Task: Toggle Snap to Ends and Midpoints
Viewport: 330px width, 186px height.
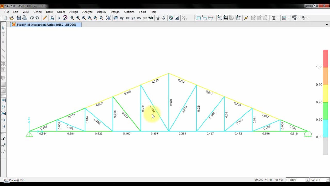Action: click(3, 107)
